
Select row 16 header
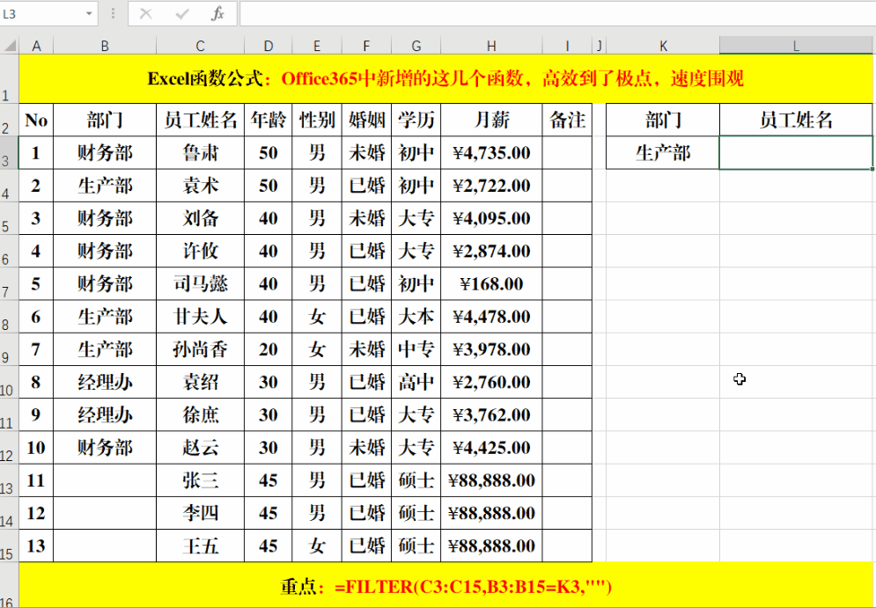[9, 585]
